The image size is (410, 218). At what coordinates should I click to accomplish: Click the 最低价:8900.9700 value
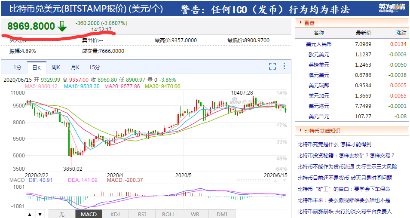(x=248, y=40)
